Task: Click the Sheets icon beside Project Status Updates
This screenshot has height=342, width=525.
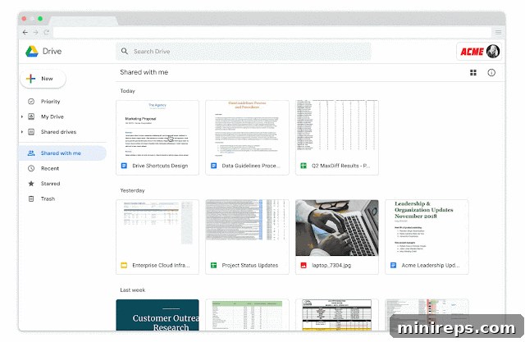Action: click(213, 266)
